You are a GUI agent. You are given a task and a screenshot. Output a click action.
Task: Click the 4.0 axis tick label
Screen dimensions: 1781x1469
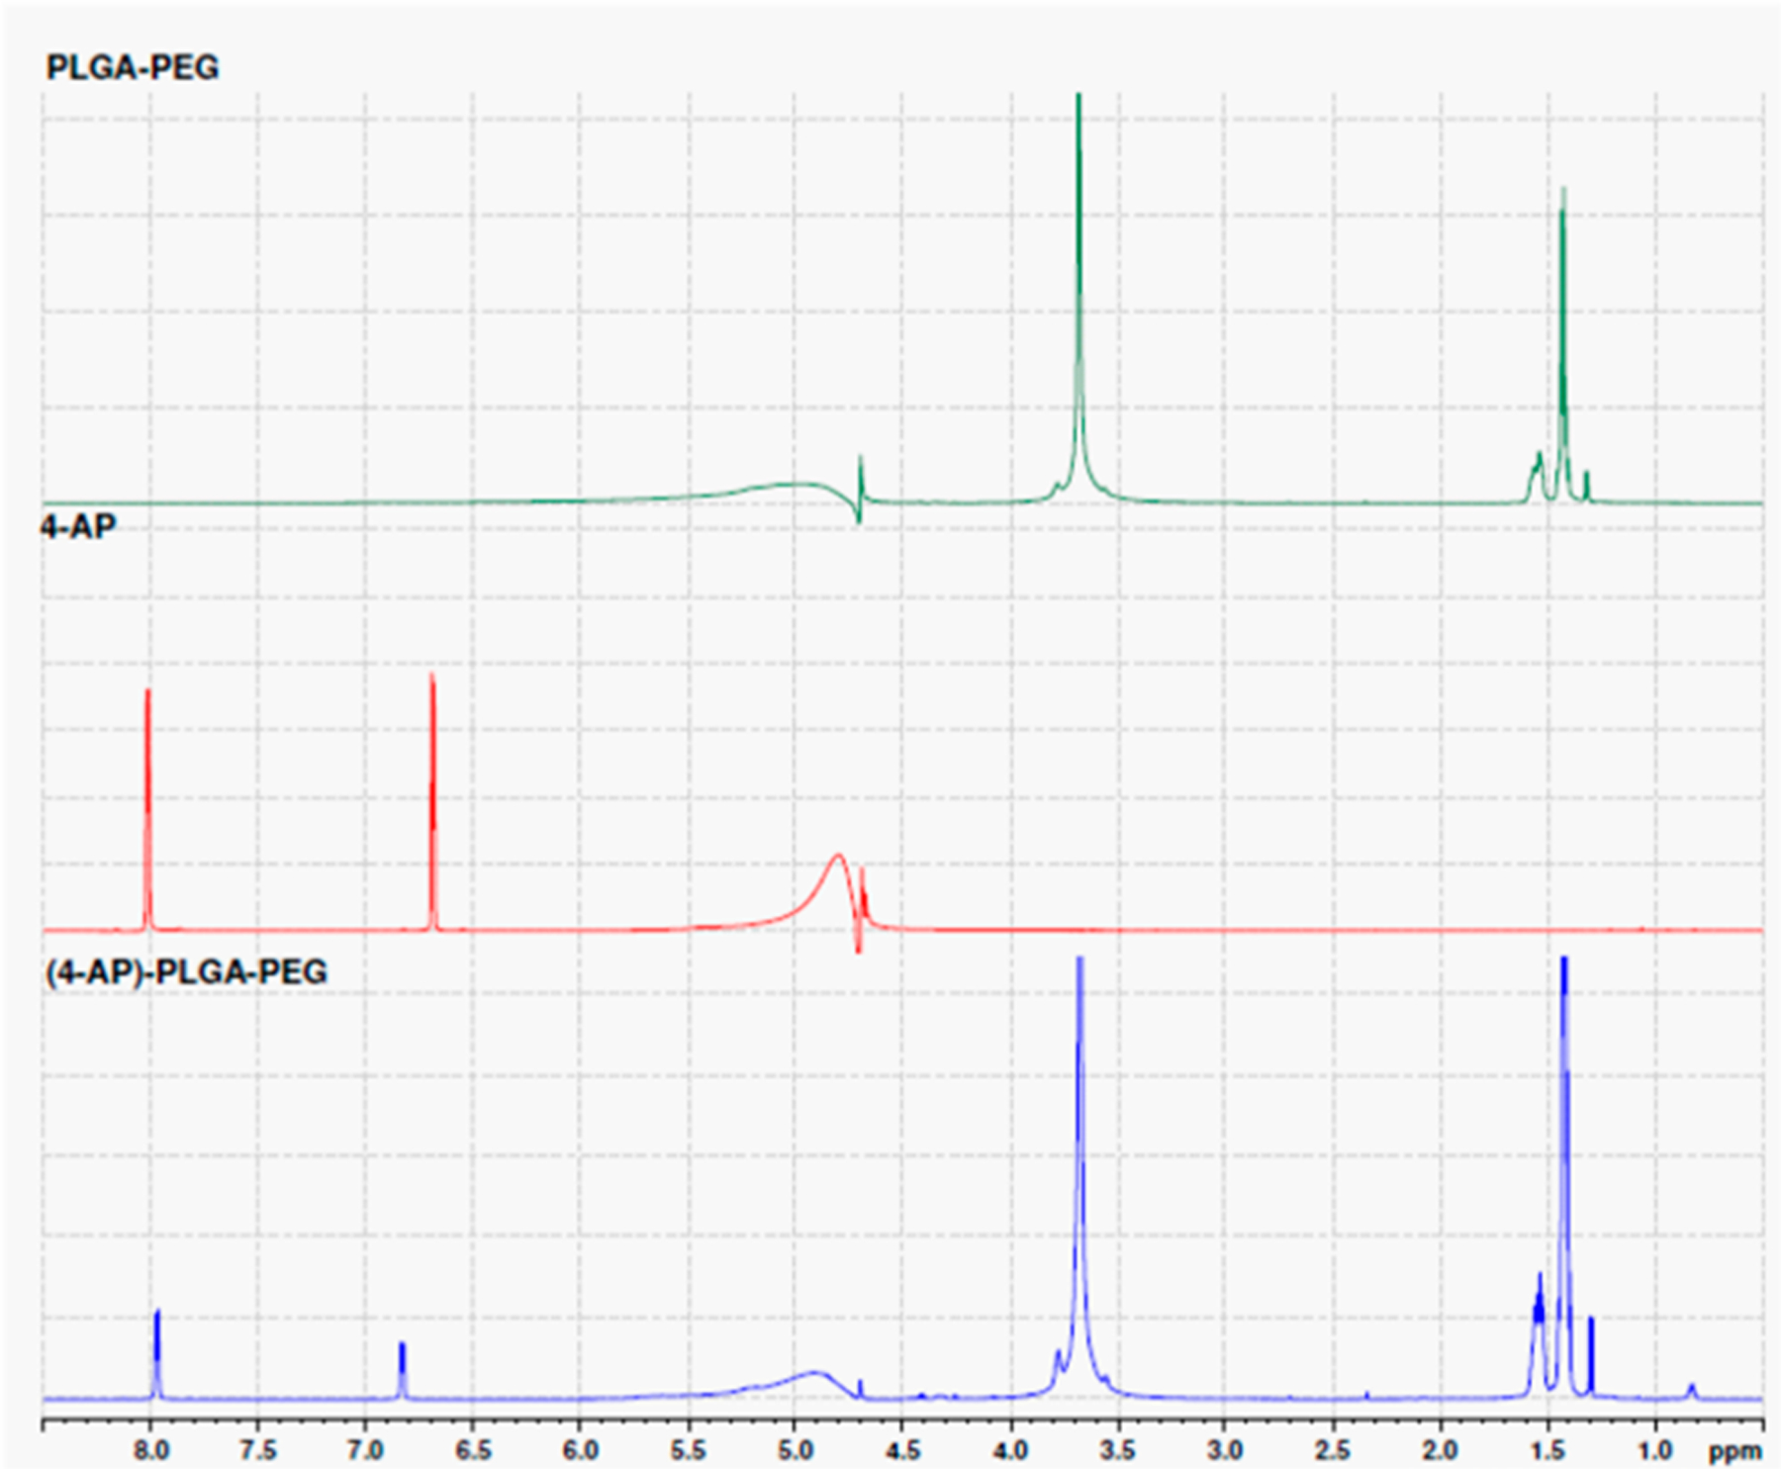[x=1010, y=1450]
